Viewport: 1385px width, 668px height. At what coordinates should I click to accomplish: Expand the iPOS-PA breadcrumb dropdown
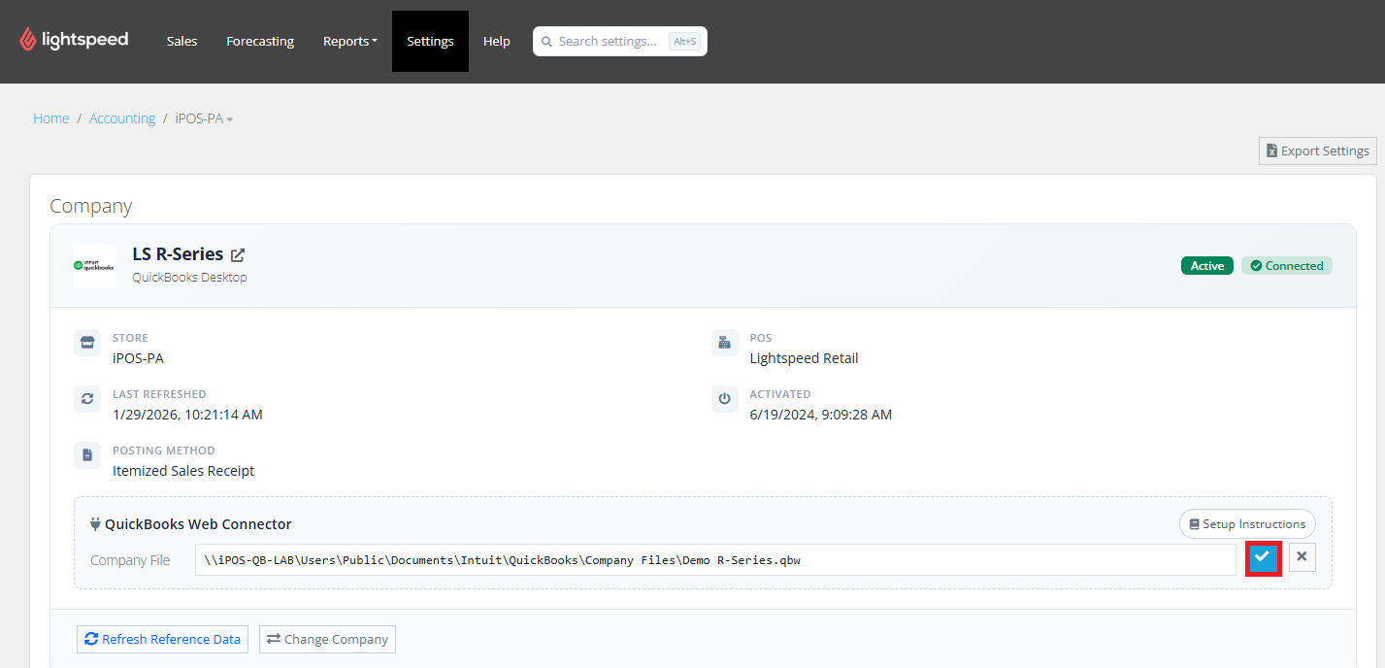(204, 118)
